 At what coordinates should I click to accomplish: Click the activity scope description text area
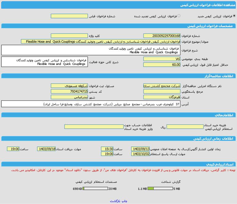coord(44,62)
